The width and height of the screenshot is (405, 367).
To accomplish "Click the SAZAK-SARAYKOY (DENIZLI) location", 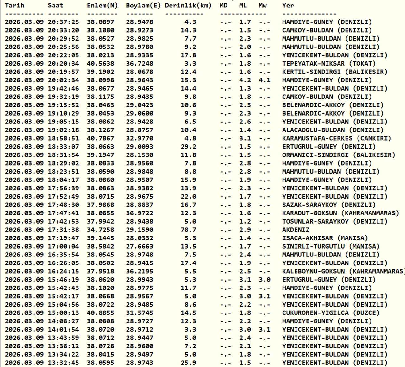I will point(329,205).
